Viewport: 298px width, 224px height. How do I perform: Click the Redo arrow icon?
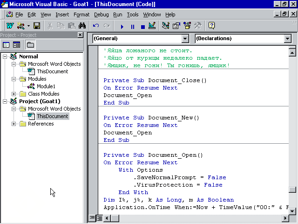coord(107,26)
